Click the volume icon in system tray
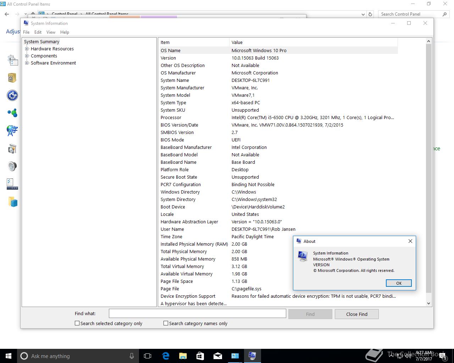The image size is (454, 363). click(408, 356)
